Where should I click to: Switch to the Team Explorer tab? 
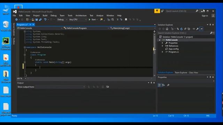181,73
